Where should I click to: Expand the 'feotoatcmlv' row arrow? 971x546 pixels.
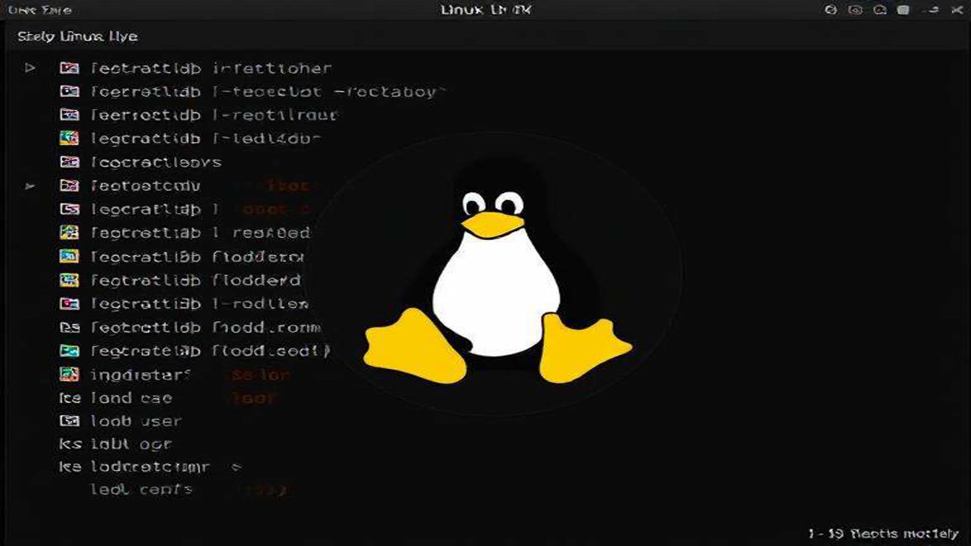click(x=30, y=186)
